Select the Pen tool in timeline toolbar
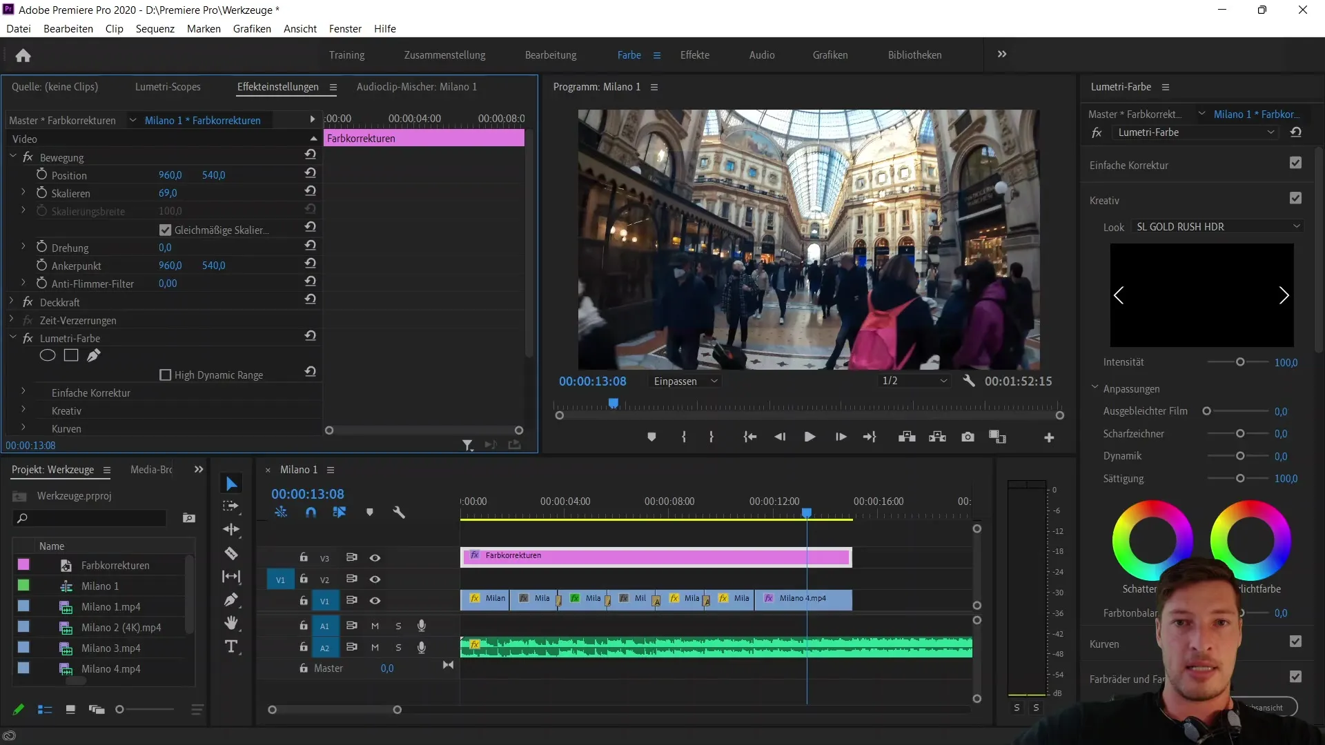 (x=231, y=599)
